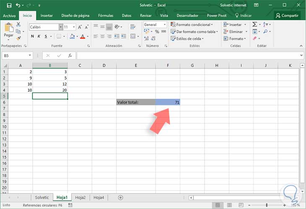Open the Archivo menu

9,15
